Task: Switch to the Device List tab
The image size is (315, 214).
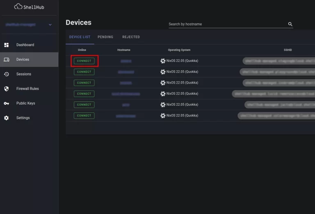Action: pos(80,37)
